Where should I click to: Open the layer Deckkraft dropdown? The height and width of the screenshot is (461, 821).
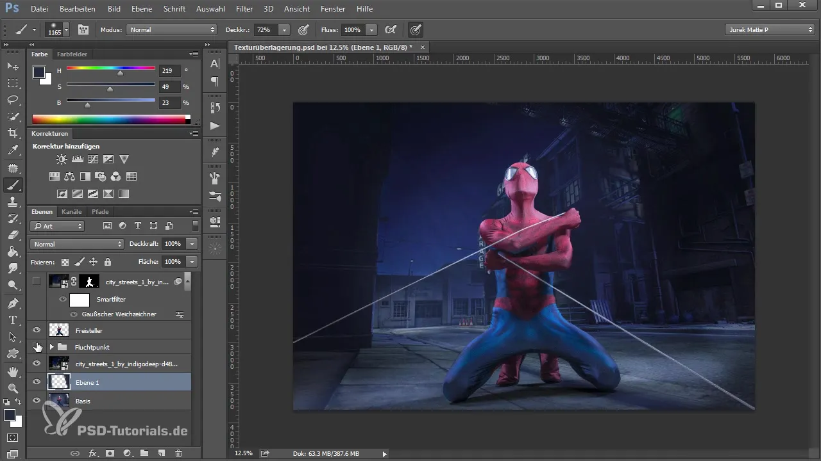192,244
